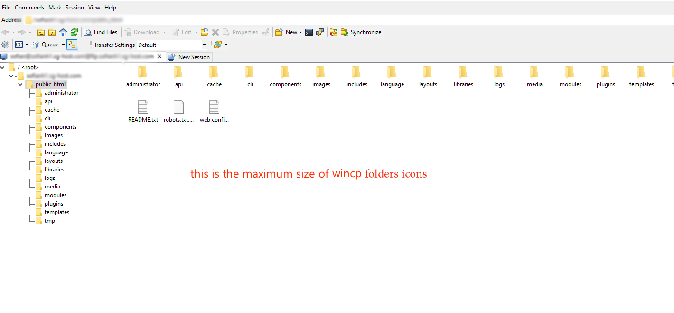Start keeping remote directory up to date
This screenshot has width=674, height=313.
click(x=334, y=32)
